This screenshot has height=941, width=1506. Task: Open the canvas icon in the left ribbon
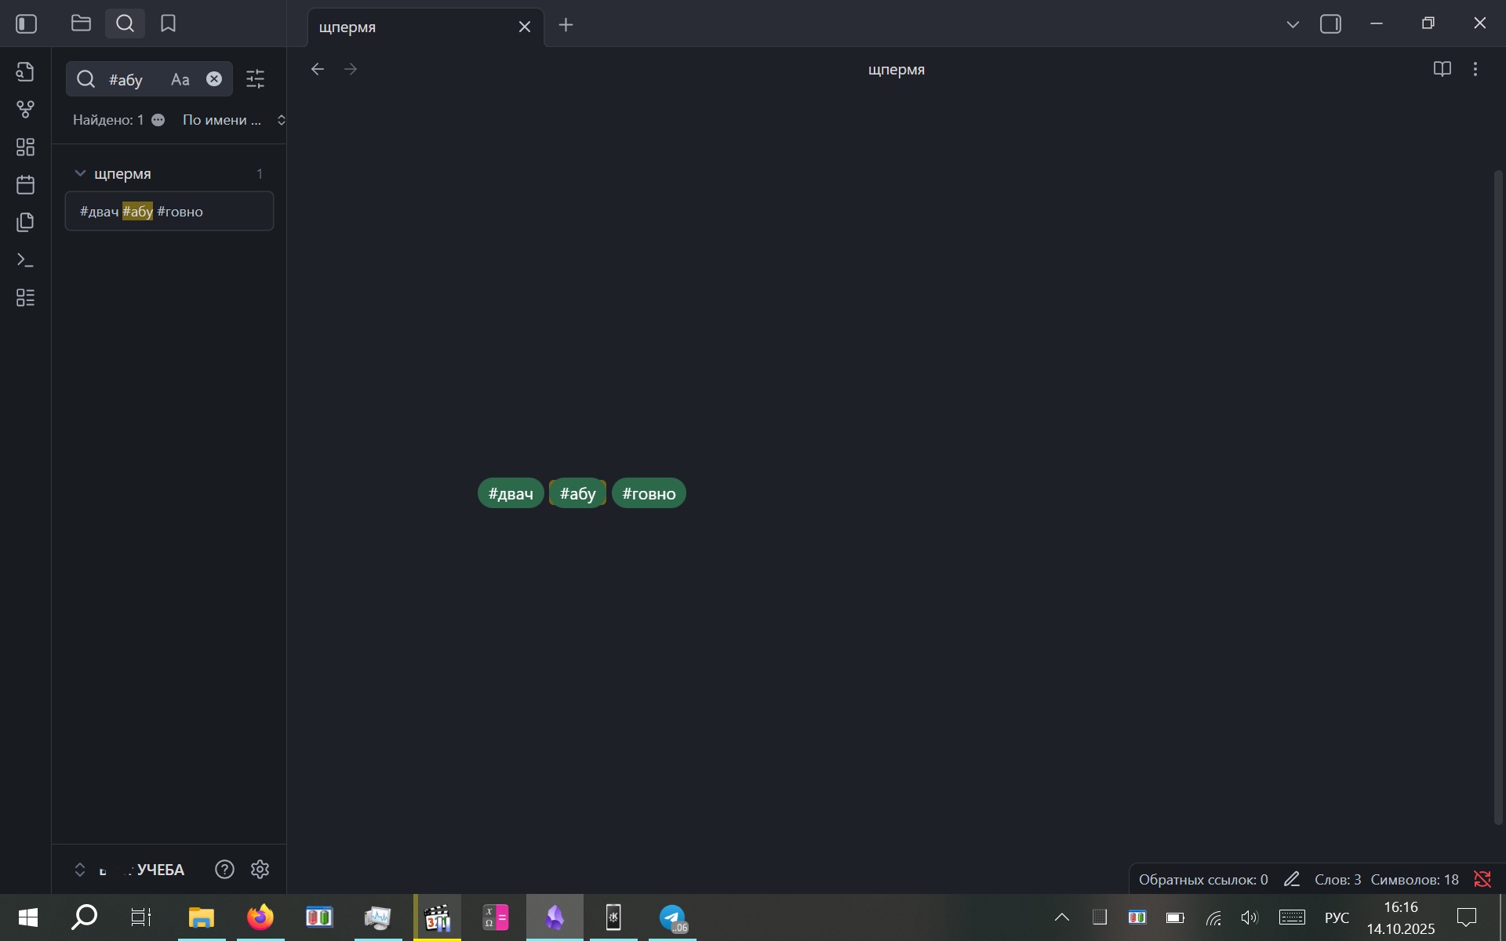click(25, 147)
